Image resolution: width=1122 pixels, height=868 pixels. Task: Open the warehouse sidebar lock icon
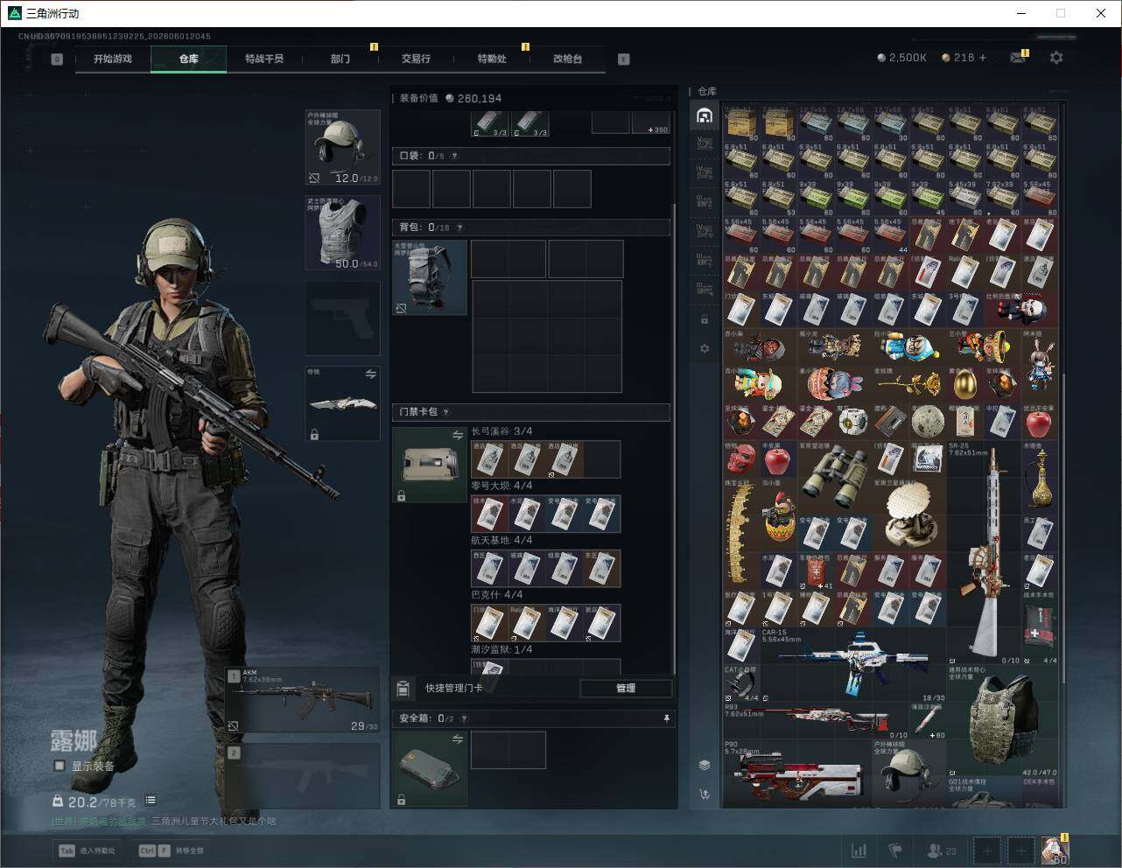tap(705, 319)
